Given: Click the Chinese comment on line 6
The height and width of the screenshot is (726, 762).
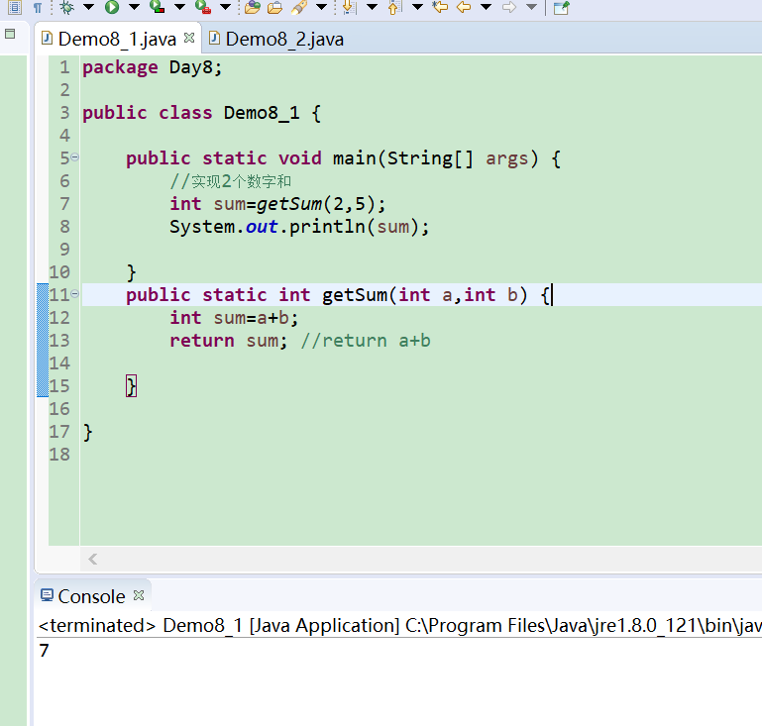Looking at the screenshot, I should (230, 181).
